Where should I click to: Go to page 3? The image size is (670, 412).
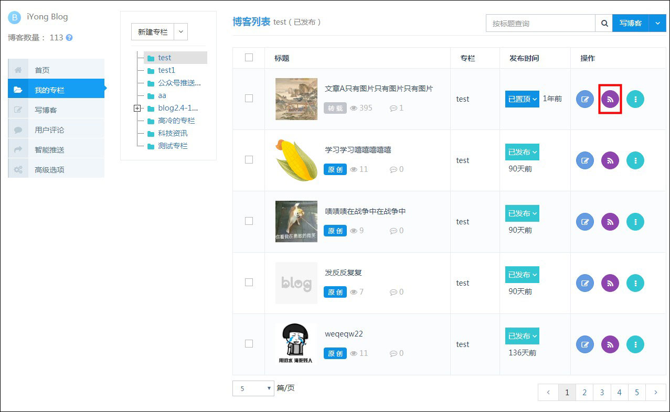pos(602,392)
